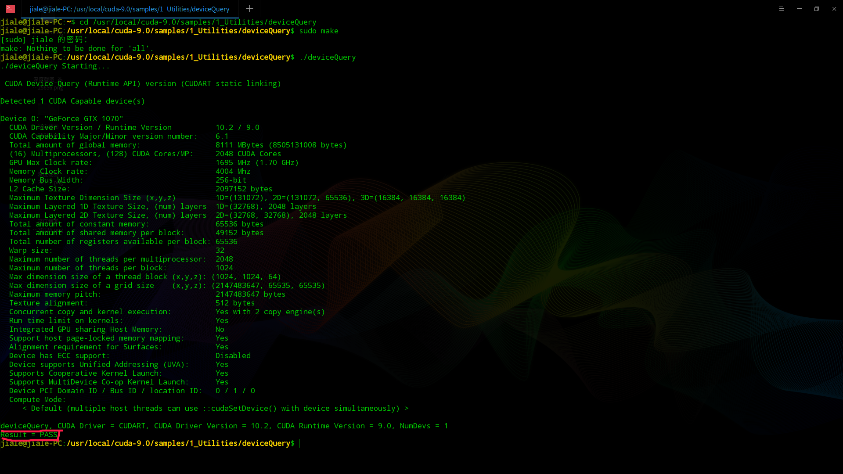Click the 'Warp size:' label

(31, 250)
